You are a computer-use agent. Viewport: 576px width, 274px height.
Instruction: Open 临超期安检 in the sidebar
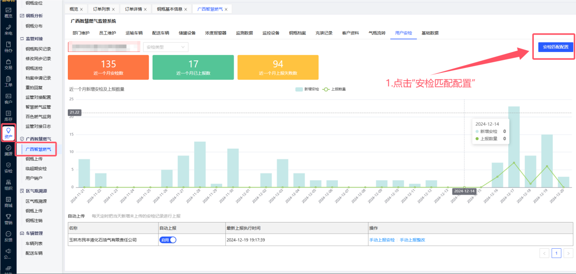pos(36,168)
